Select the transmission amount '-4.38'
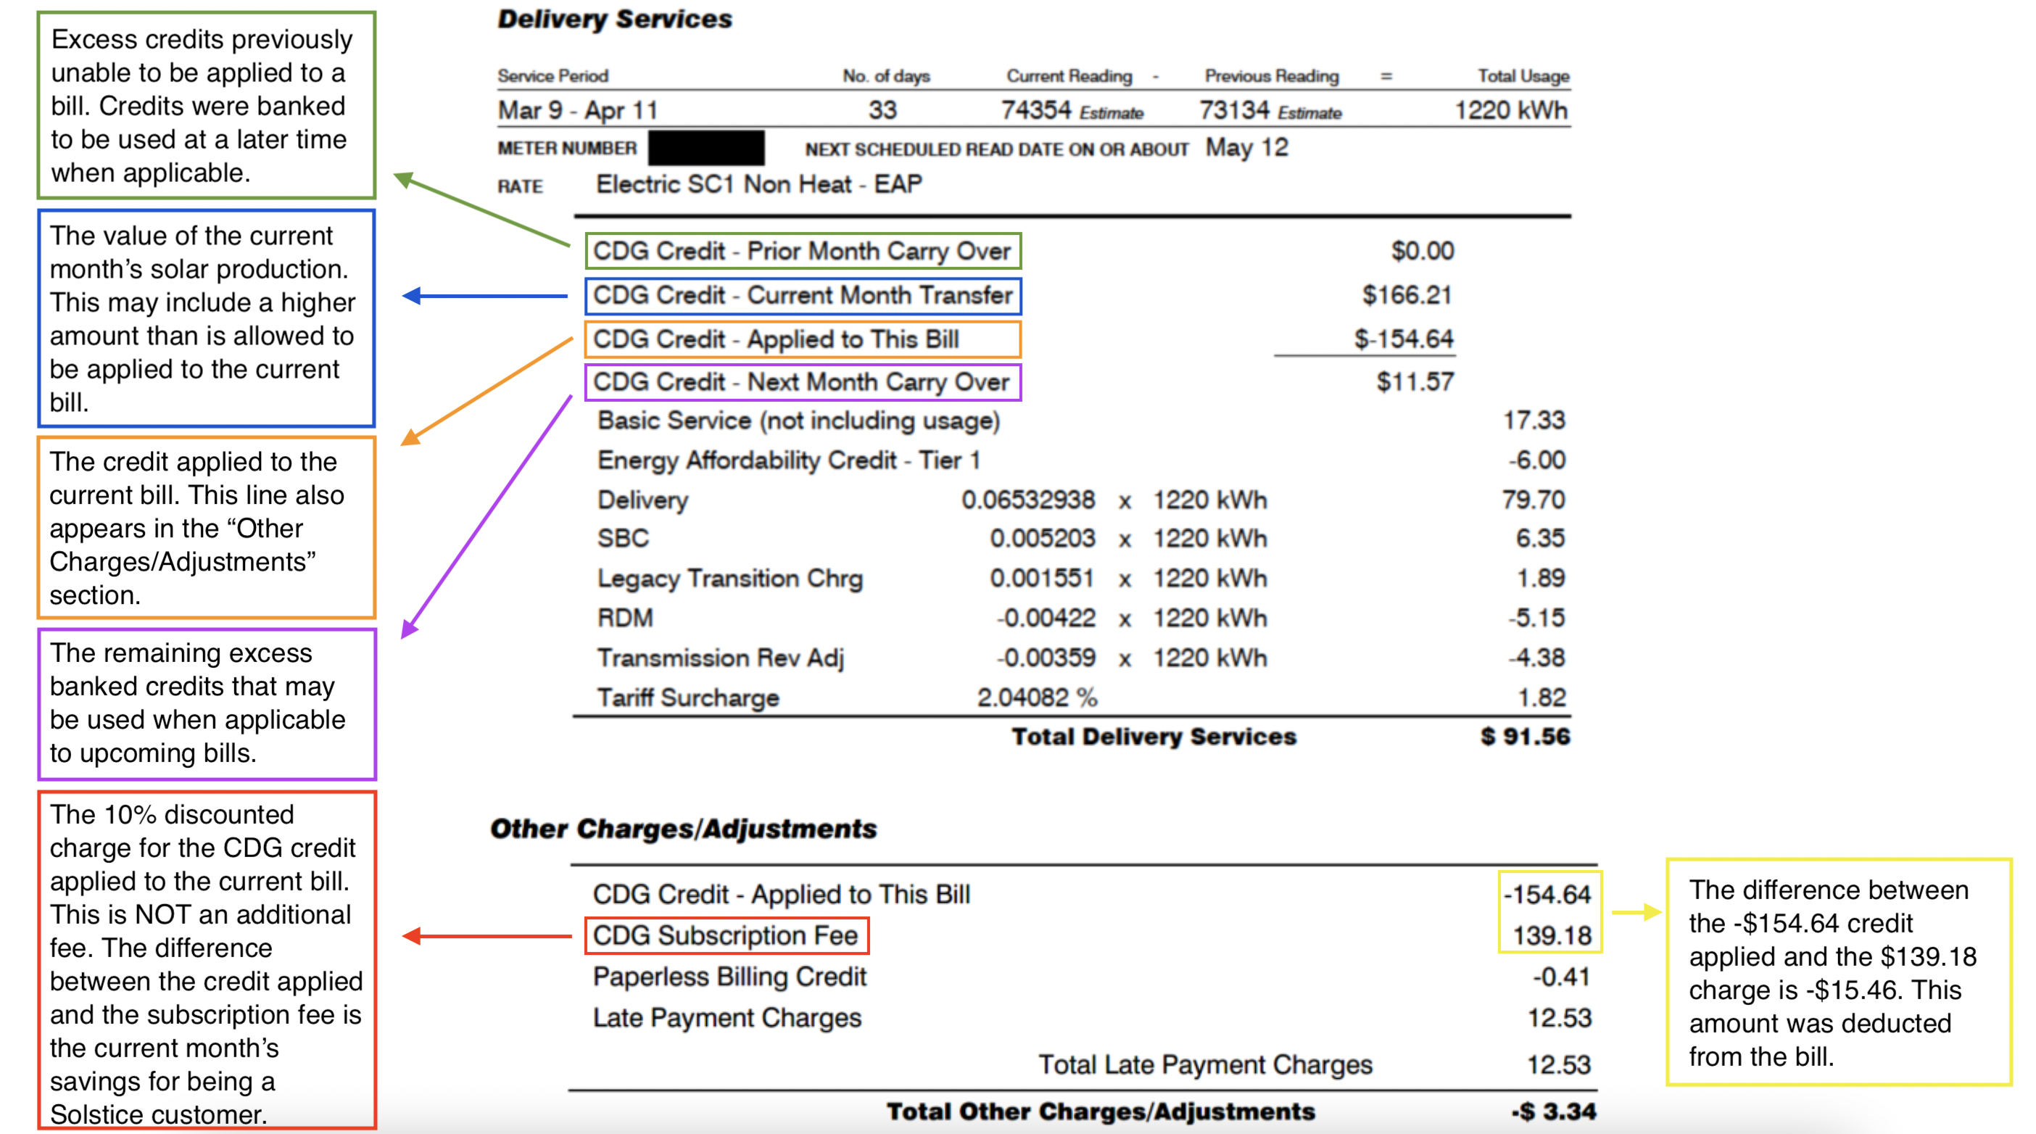The image size is (2036, 1134). click(1536, 658)
